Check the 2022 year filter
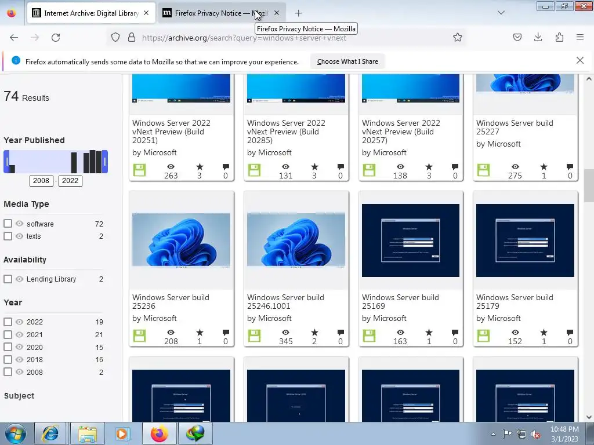 [x=8, y=322]
